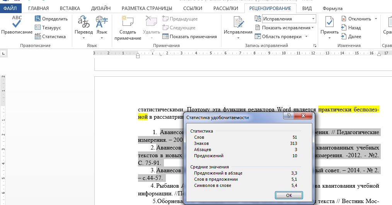The image size is (392, 205).
Task: Expand the Язык dropdown arrow
Action: pos(102,38)
